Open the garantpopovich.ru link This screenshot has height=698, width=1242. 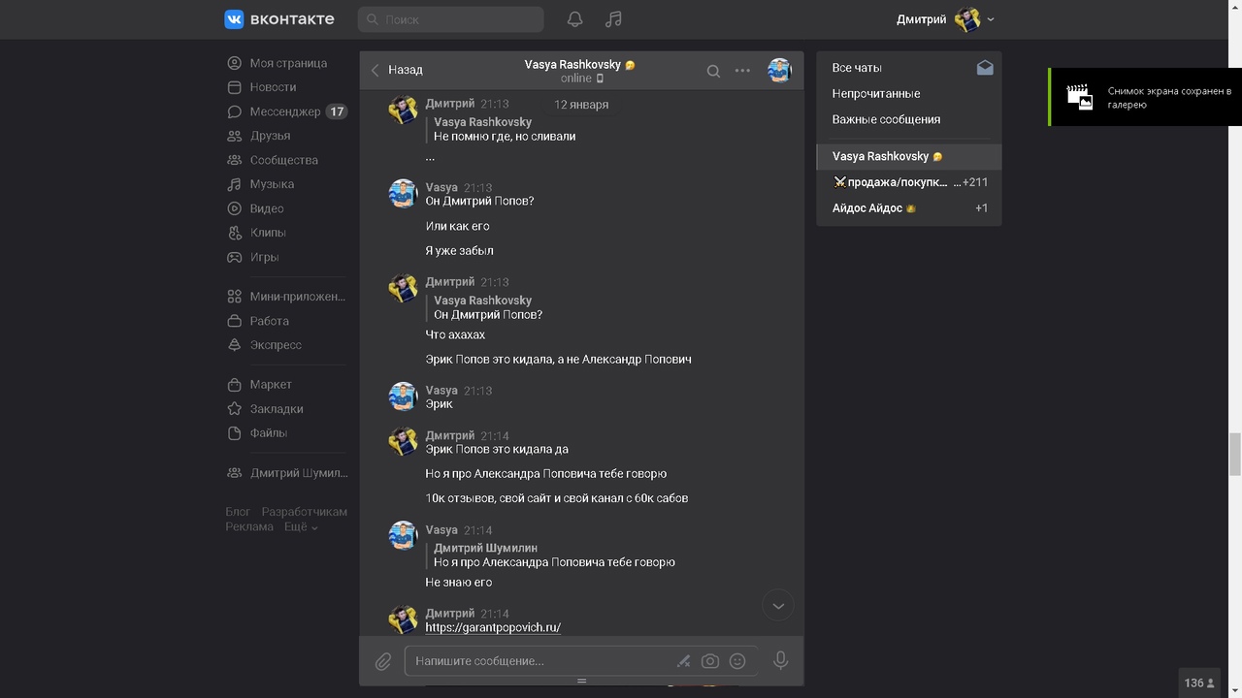point(493,627)
